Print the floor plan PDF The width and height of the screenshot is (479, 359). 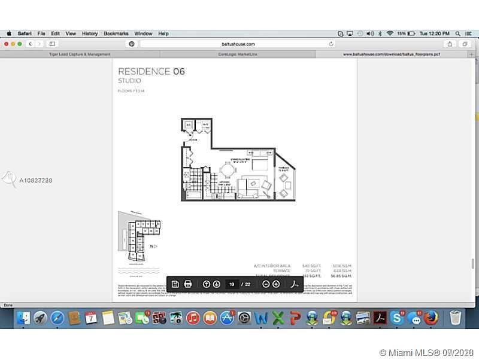click(x=187, y=284)
